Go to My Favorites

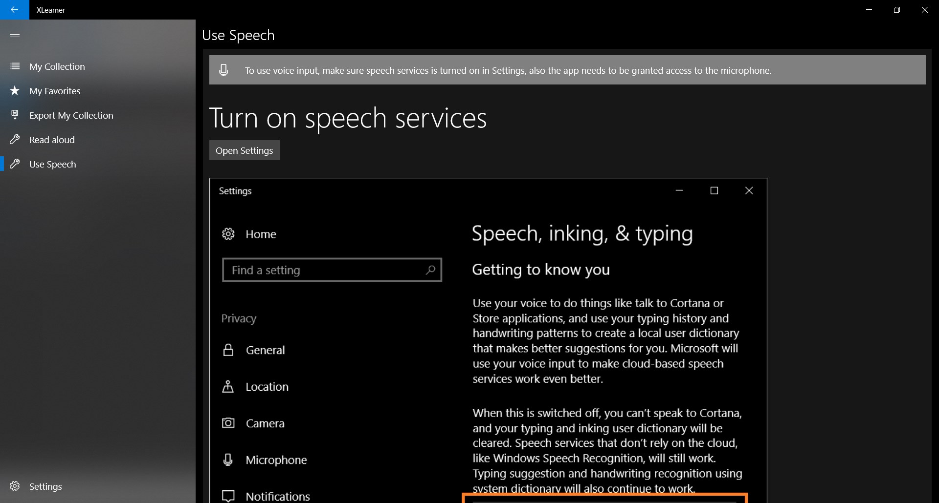[x=55, y=91]
